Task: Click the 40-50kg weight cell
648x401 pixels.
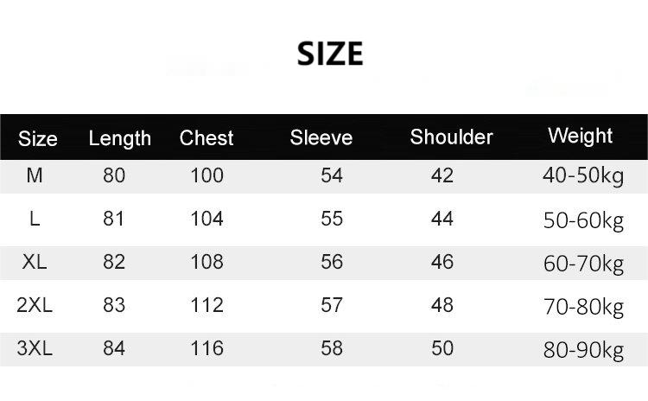Action: point(583,176)
